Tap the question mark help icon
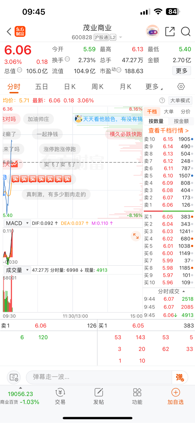The height and width of the screenshot is (423, 195). (162, 101)
